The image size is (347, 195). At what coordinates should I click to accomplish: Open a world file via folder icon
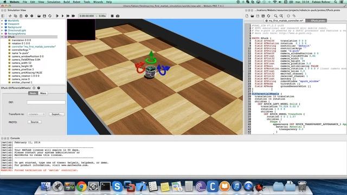(x=39, y=16)
